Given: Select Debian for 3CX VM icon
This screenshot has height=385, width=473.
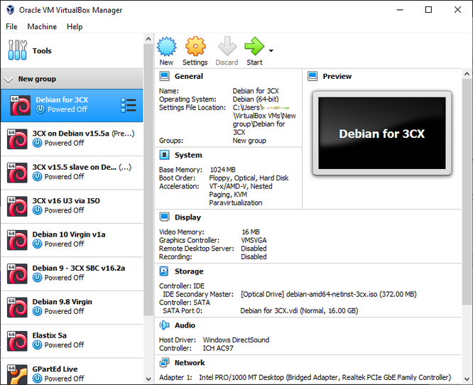Looking at the screenshot, I should coord(20,105).
